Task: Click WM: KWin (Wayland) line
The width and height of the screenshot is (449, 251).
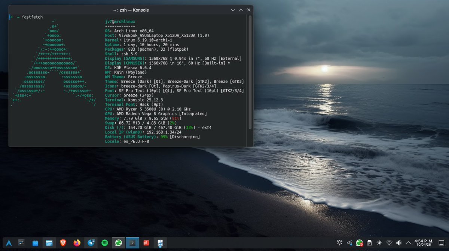Action: 126,72
